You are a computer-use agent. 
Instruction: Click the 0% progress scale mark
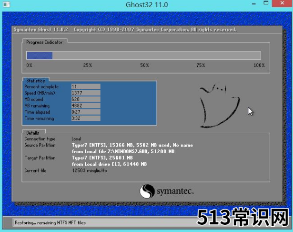click(29, 65)
